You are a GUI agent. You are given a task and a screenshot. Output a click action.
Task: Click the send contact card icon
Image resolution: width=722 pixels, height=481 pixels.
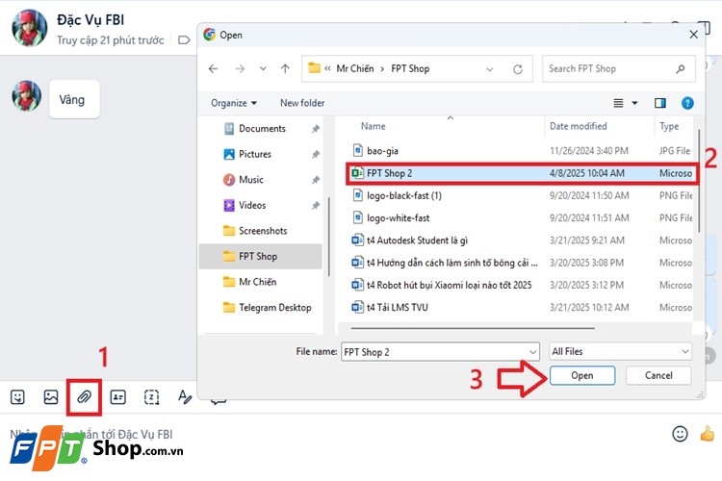[x=117, y=396]
